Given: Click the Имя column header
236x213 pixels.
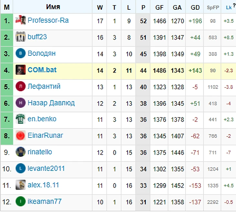Looking at the screenshot, I should 53,7.
